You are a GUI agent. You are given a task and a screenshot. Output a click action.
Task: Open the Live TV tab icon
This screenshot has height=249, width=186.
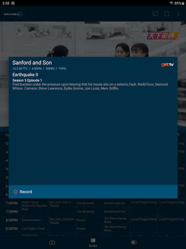click(x=52, y=242)
